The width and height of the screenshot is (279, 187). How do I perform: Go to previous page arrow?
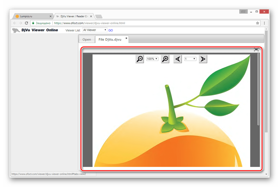(x=178, y=59)
